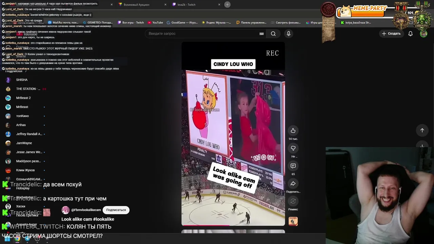
Task: Open the GoodGame bookmark
Action: pos(182,23)
